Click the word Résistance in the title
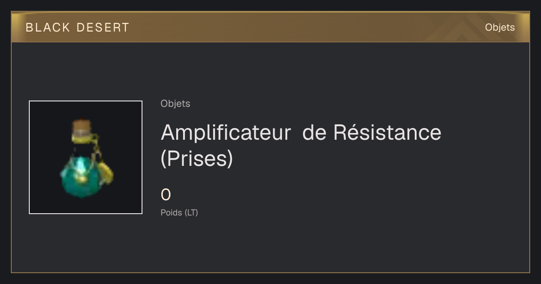This screenshot has width=541, height=284. coord(387,132)
